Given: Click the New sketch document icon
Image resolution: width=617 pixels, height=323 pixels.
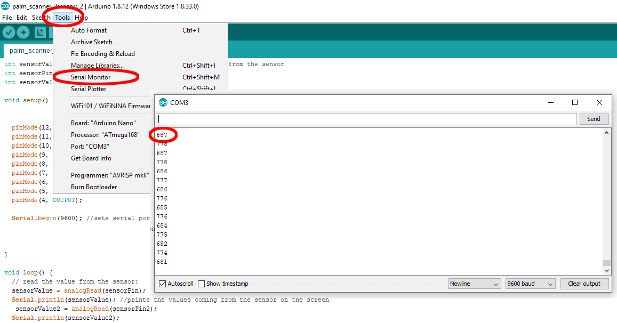Looking at the screenshot, I should [40, 32].
